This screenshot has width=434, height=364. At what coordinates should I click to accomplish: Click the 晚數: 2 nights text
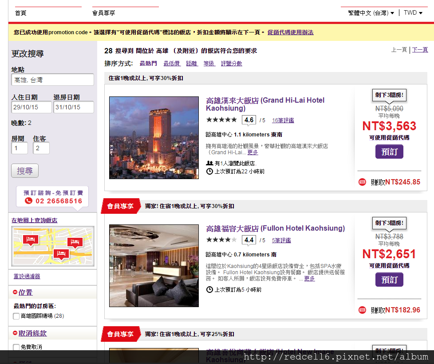click(x=21, y=123)
